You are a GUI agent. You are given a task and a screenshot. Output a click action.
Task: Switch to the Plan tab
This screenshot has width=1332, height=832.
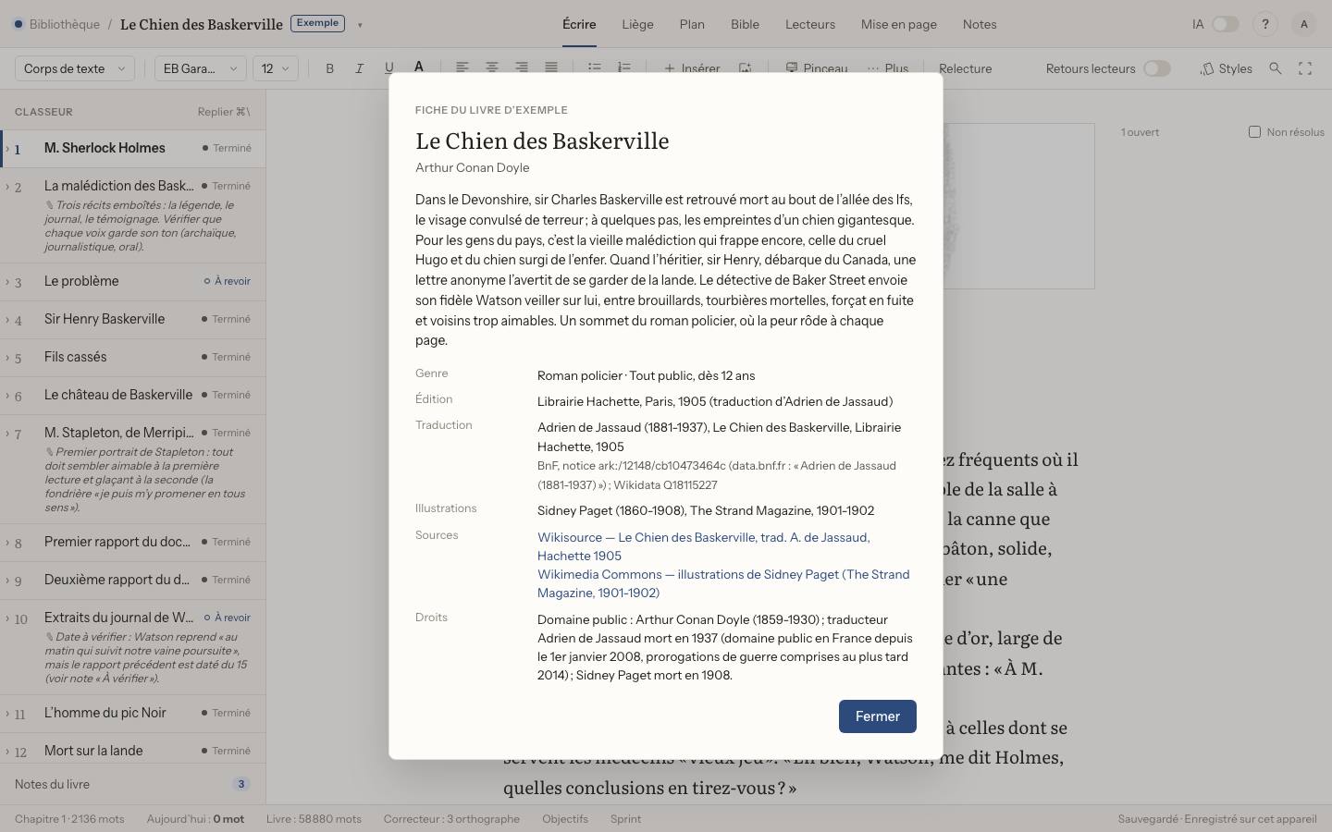(x=692, y=24)
